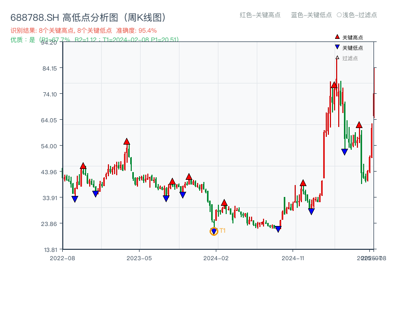This screenshot has height=311, width=415.
Task: Click the chart title 688788.SH 高低点分析图
Action: click(88, 18)
